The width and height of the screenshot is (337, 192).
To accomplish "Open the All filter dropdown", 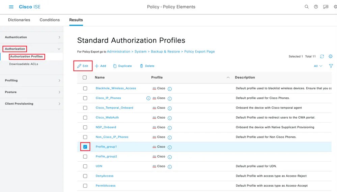I will click(318, 66).
